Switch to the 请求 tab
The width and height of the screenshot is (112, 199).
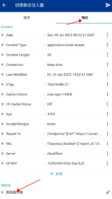tap(27, 18)
